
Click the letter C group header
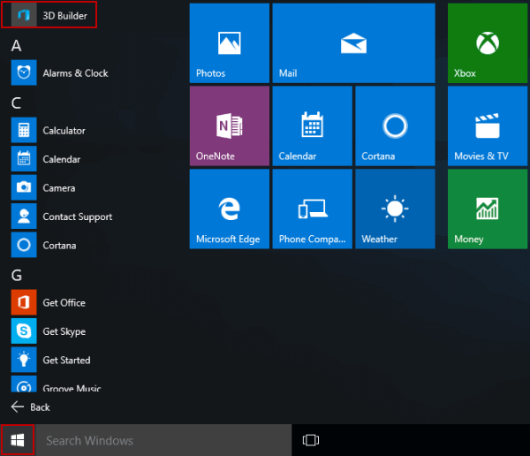click(16, 103)
